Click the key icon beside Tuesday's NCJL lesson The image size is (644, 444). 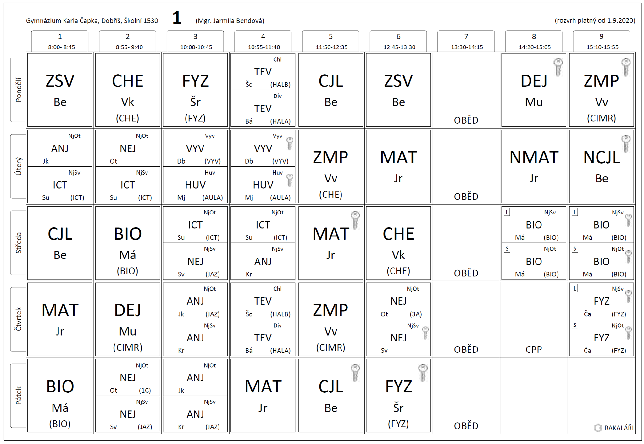pos(626,143)
